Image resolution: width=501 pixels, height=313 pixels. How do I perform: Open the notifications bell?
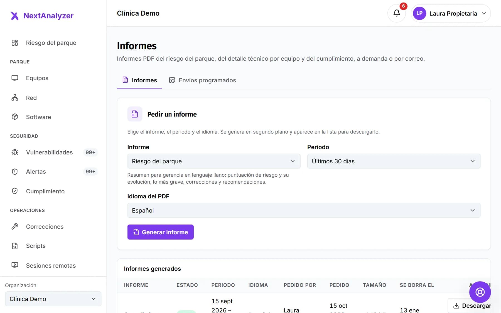[x=397, y=13]
